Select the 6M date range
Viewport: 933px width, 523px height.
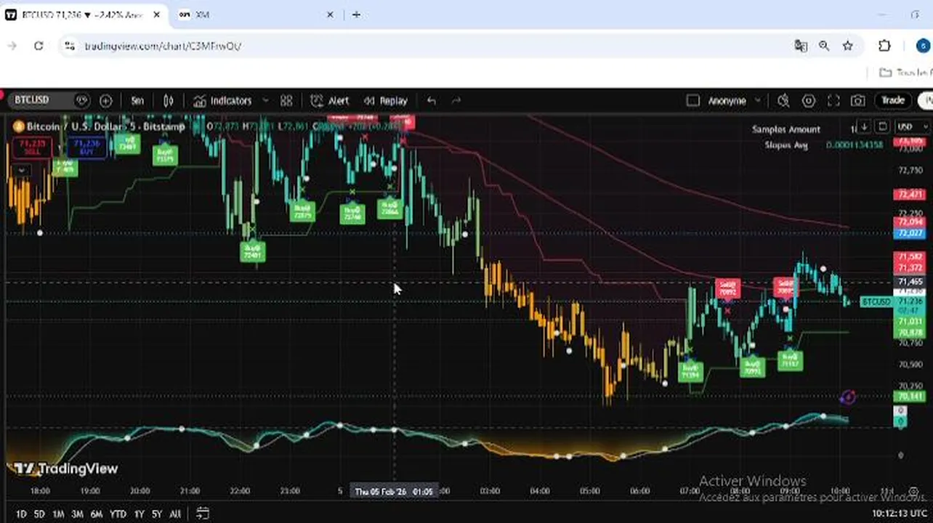click(x=97, y=514)
